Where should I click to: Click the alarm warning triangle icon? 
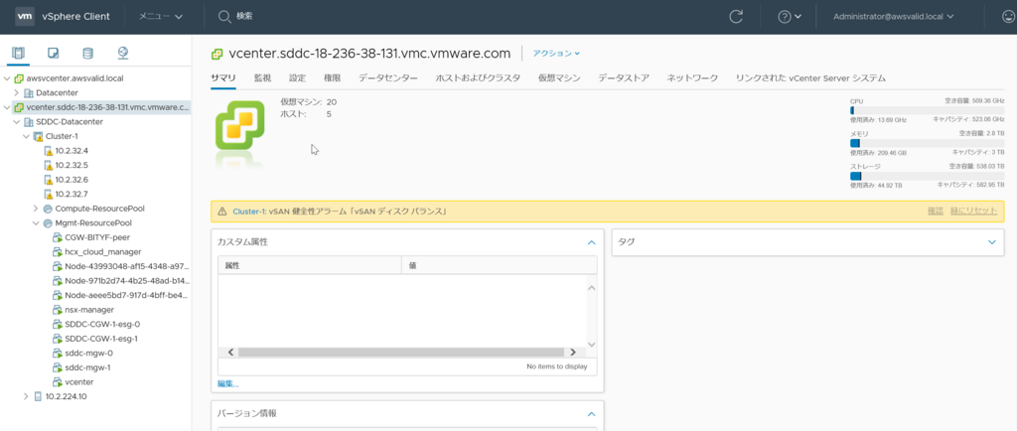pyautogui.click(x=222, y=212)
